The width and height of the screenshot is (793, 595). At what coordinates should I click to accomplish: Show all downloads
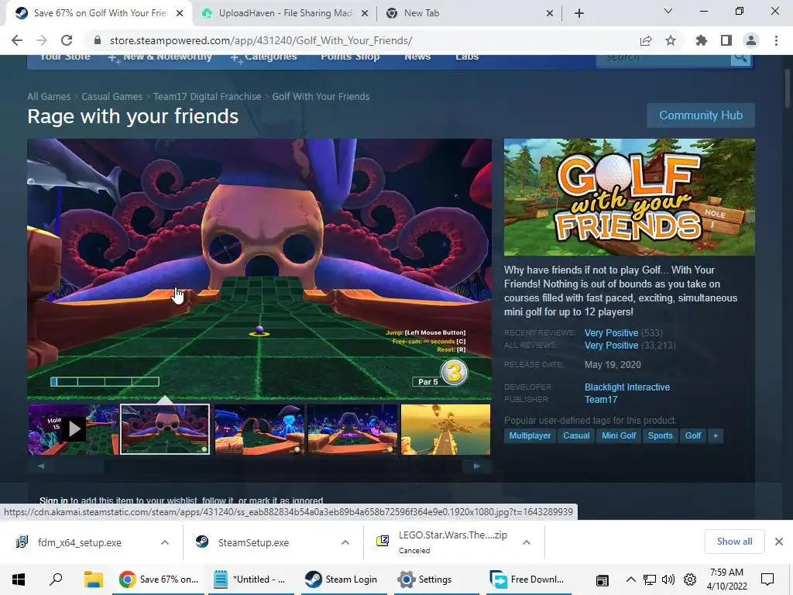coord(734,542)
